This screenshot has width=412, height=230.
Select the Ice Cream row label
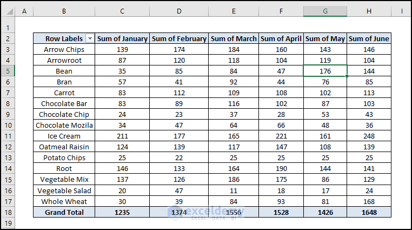click(x=64, y=136)
